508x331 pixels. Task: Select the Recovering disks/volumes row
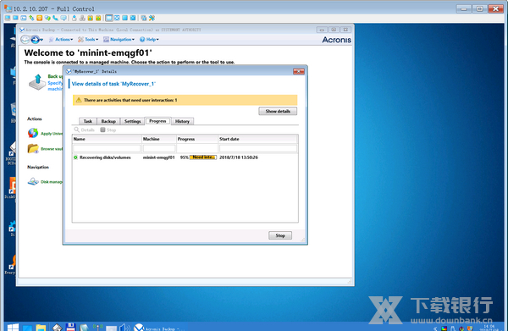185,157
